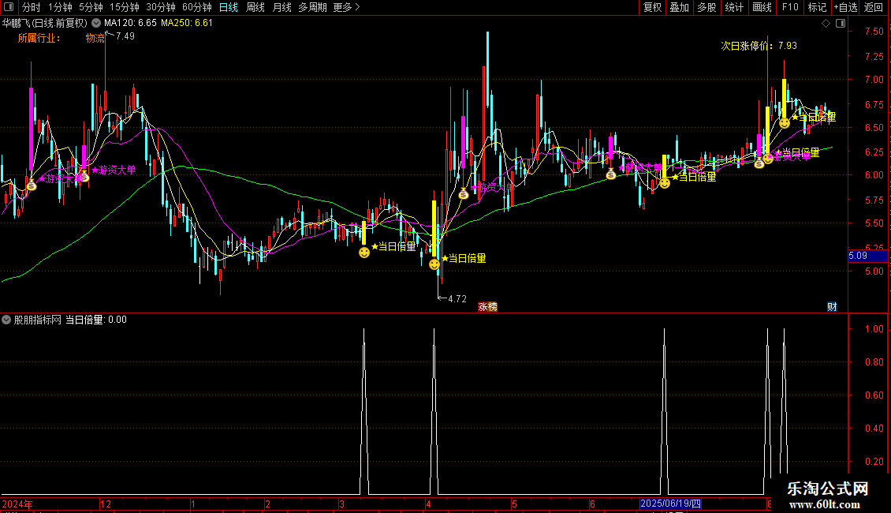
Task: Switch to 月线 monthly chart
Action: [281, 7]
